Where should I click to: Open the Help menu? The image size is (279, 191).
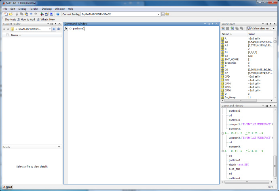pyautogui.click(x=70, y=9)
